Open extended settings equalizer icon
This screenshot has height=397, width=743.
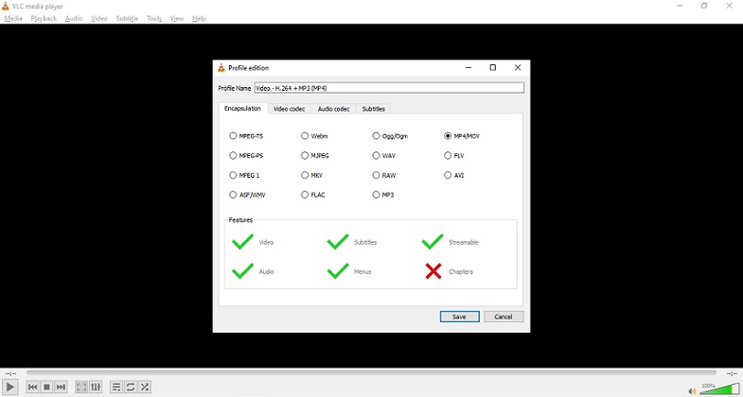click(x=96, y=387)
